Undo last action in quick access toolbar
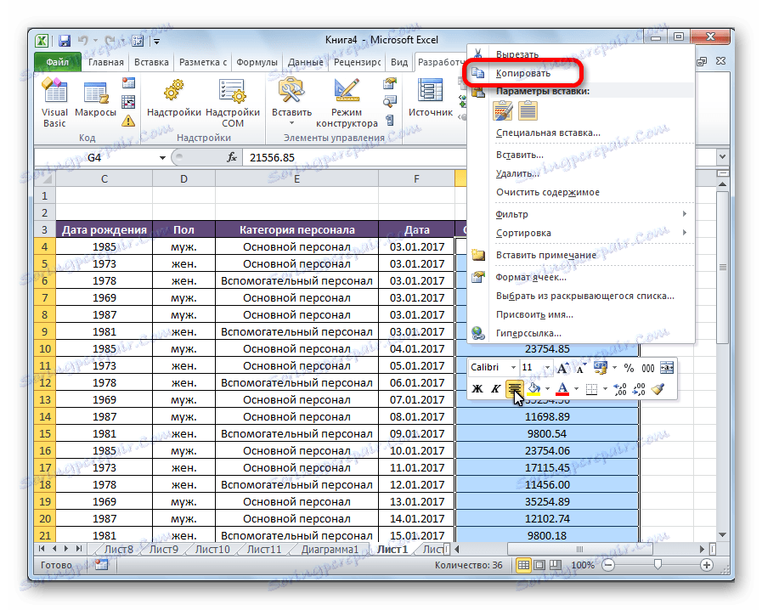 point(83,41)
